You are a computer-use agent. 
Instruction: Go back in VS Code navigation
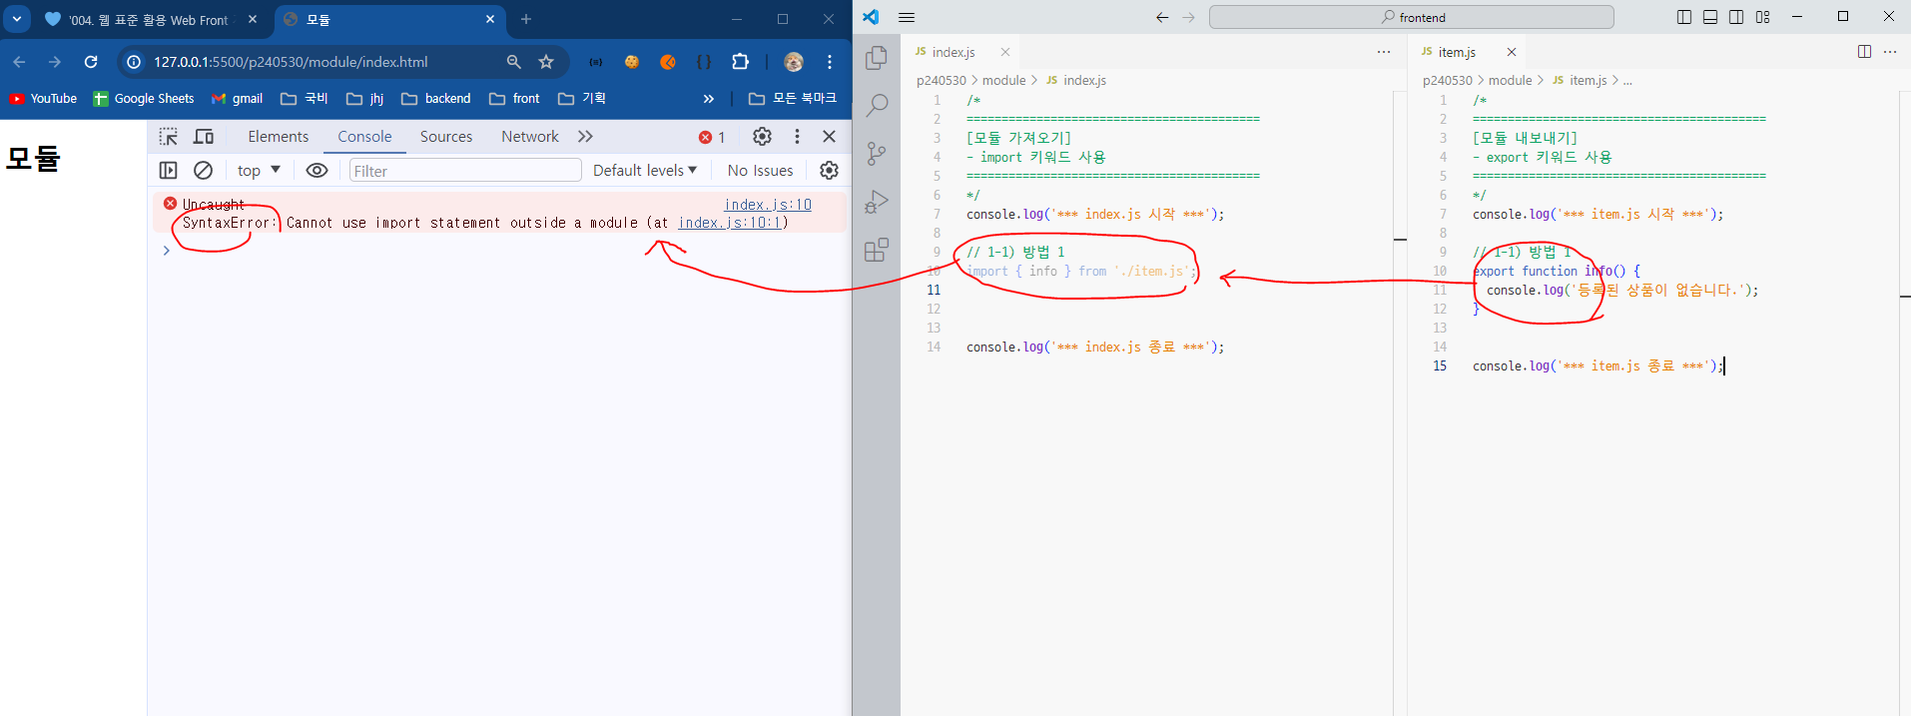click(x=1162, y=17)
